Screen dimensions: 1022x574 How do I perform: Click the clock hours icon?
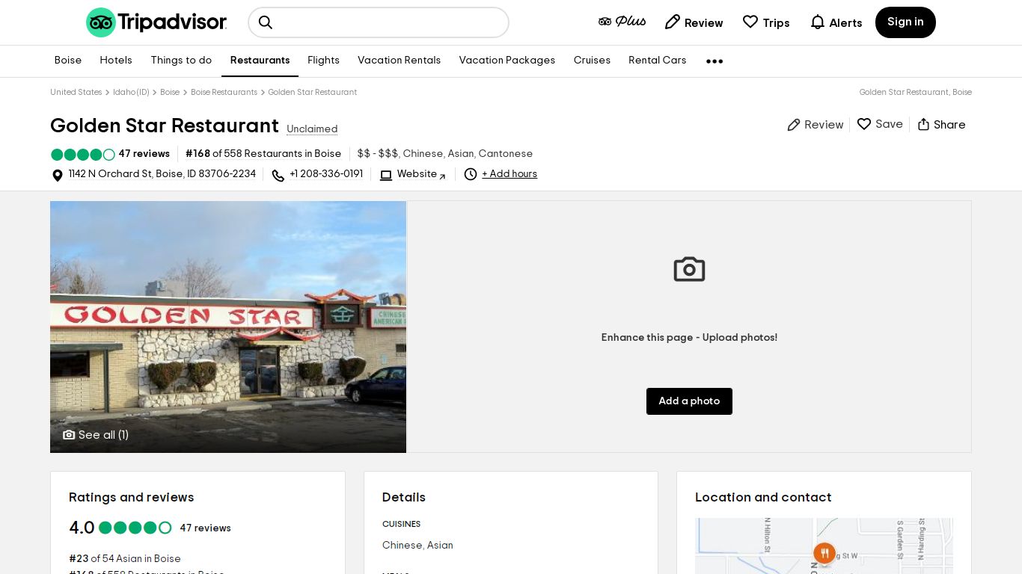pyautogui.click(x=471, y=174)
